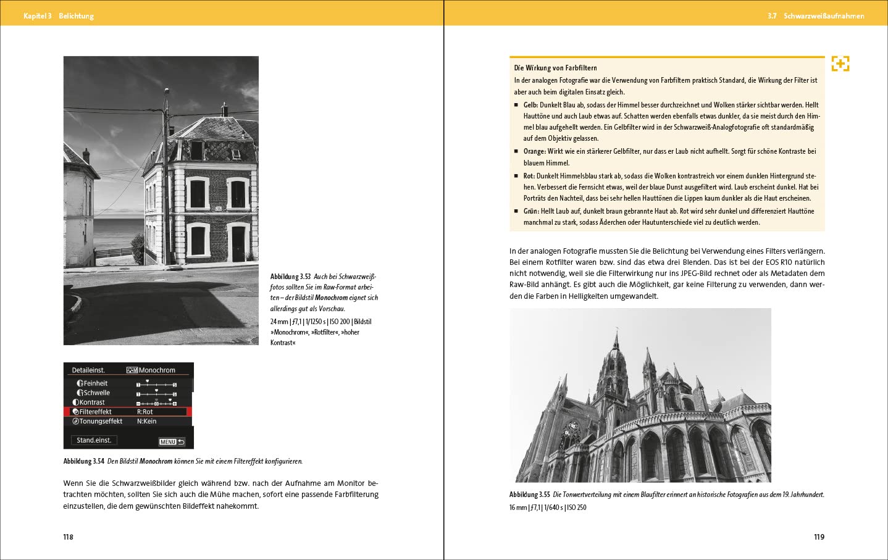This screenshot has height=560, width=888.
Task: Click the yellow focus-frame plus icon
Action: (840, 64)
